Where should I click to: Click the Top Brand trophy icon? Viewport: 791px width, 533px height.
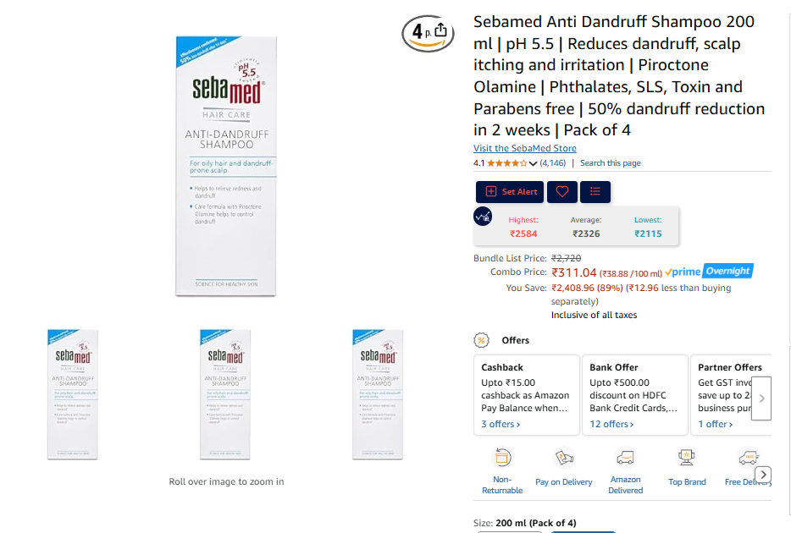(687, 458)
